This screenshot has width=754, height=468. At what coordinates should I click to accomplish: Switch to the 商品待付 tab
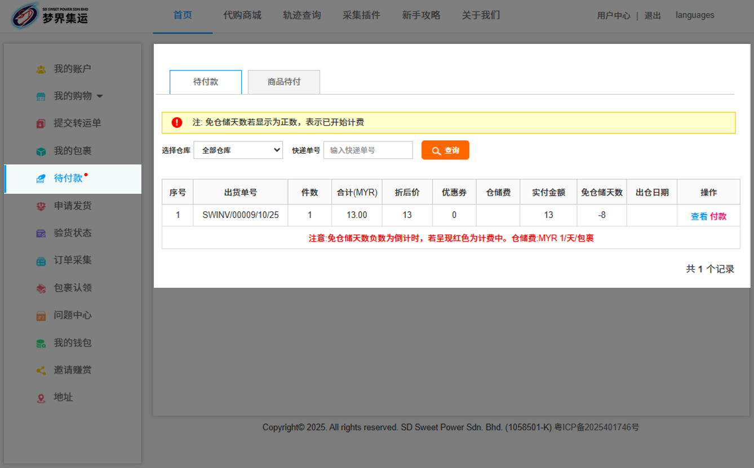coord(283,82)
